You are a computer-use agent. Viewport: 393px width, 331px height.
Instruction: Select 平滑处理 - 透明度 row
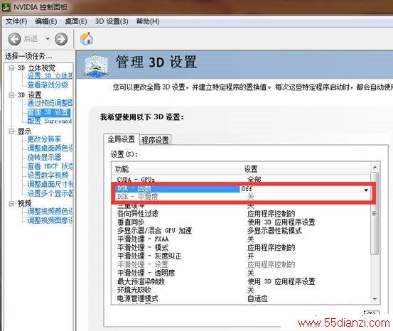(x=242, y=273)
